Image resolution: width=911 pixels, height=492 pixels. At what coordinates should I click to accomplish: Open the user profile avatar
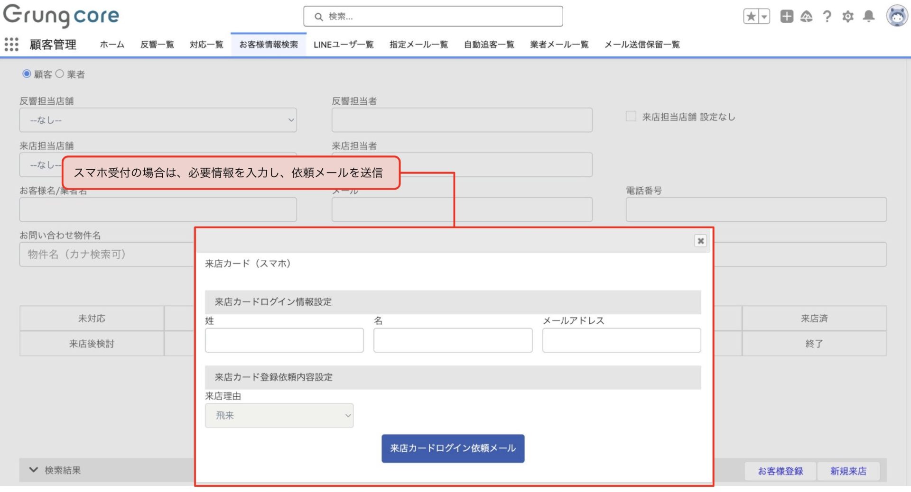coord(896,17)
